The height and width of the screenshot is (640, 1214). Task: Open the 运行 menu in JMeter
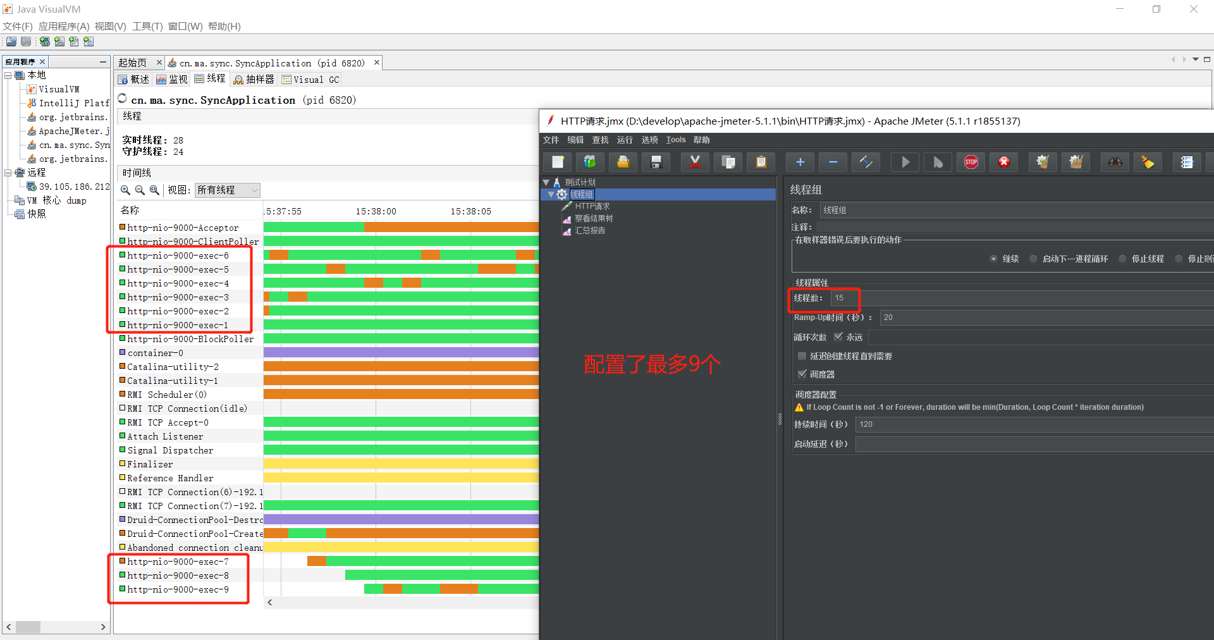pos(625,140)
